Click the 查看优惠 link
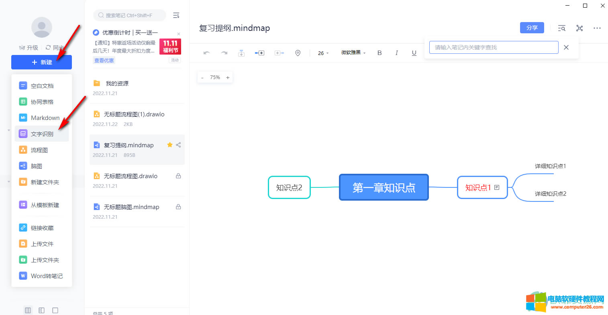This screenshot has height=315, width=608. (x=104, y=61)
